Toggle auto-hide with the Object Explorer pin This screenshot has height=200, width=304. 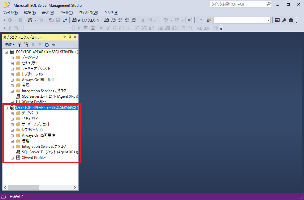70,37
